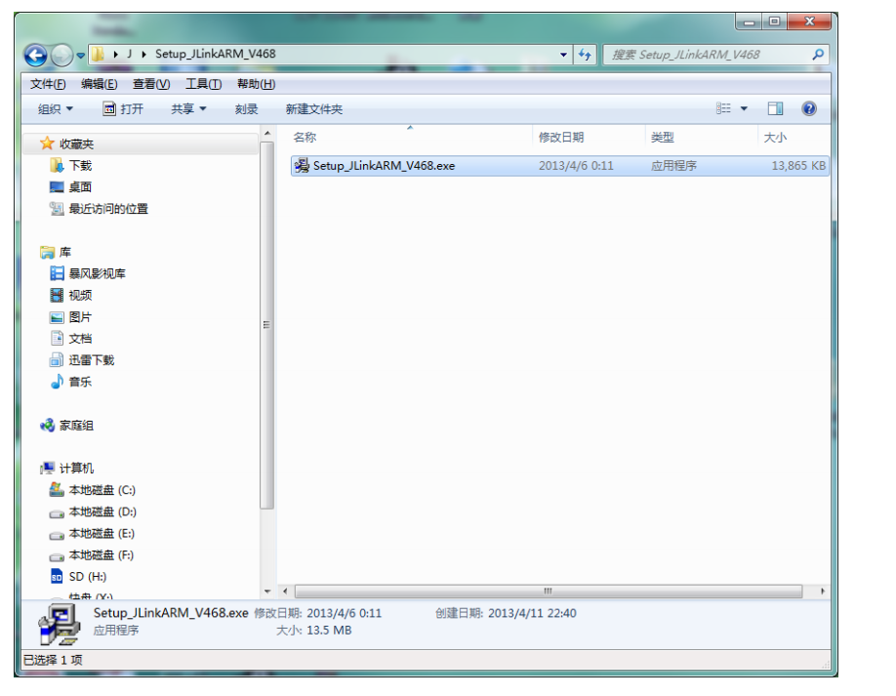Open the 工具(T) menu
This screenshot has height=696, width=896.
point(203,84)
